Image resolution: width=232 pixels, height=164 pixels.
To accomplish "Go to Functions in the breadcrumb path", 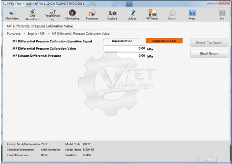I will point(14,34).
